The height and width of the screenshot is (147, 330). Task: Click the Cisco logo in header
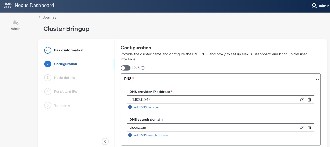7,6
